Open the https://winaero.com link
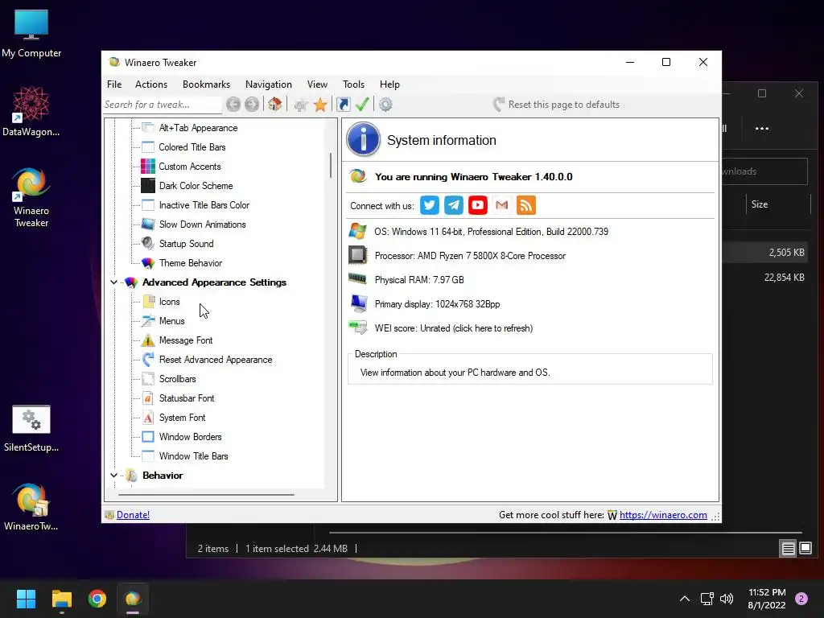This screenshot has width=824, height=618. [663, 515]
